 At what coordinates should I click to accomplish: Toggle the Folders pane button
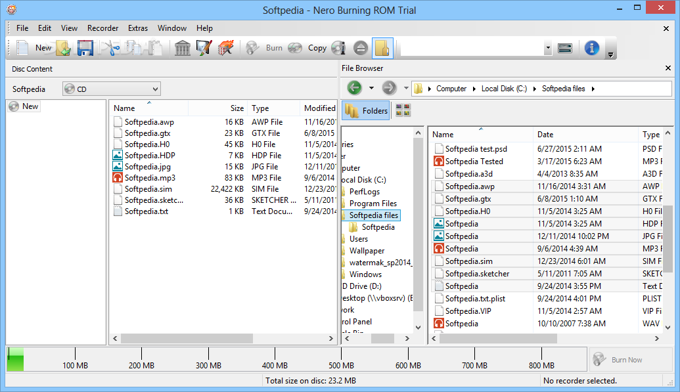pyautogui.click(x=367, y=111)
